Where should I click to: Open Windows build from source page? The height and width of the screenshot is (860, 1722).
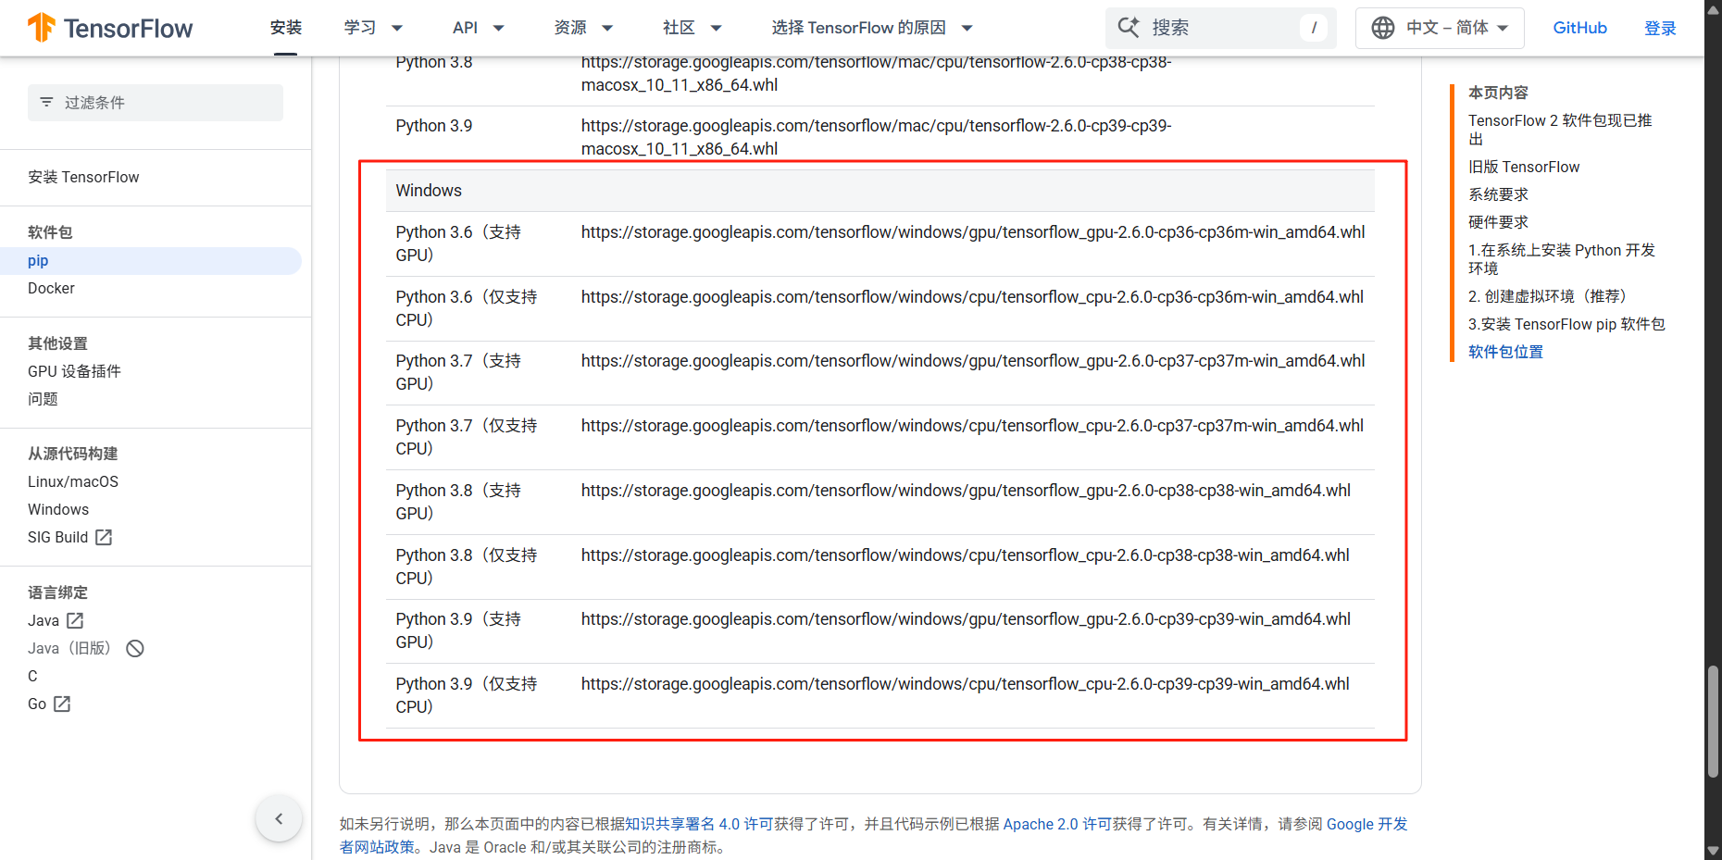58,509
